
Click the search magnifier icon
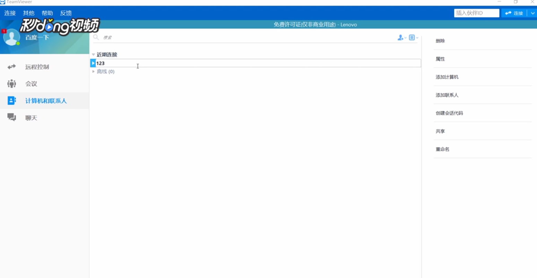(96, 37)
